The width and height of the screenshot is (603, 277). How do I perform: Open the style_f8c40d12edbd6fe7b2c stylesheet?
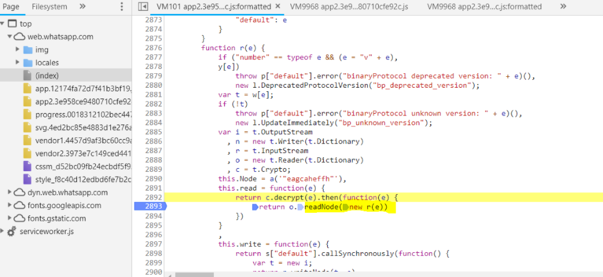tap(84, 179)
